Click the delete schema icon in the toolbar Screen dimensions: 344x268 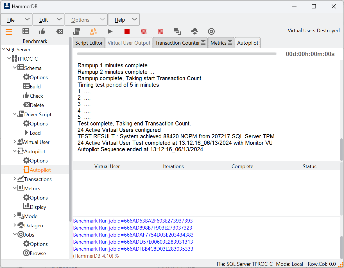click(x=60, y=31)
